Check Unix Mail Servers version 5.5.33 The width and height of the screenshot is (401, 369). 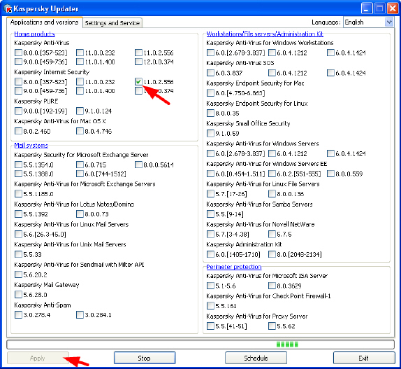tap(18, 254)
